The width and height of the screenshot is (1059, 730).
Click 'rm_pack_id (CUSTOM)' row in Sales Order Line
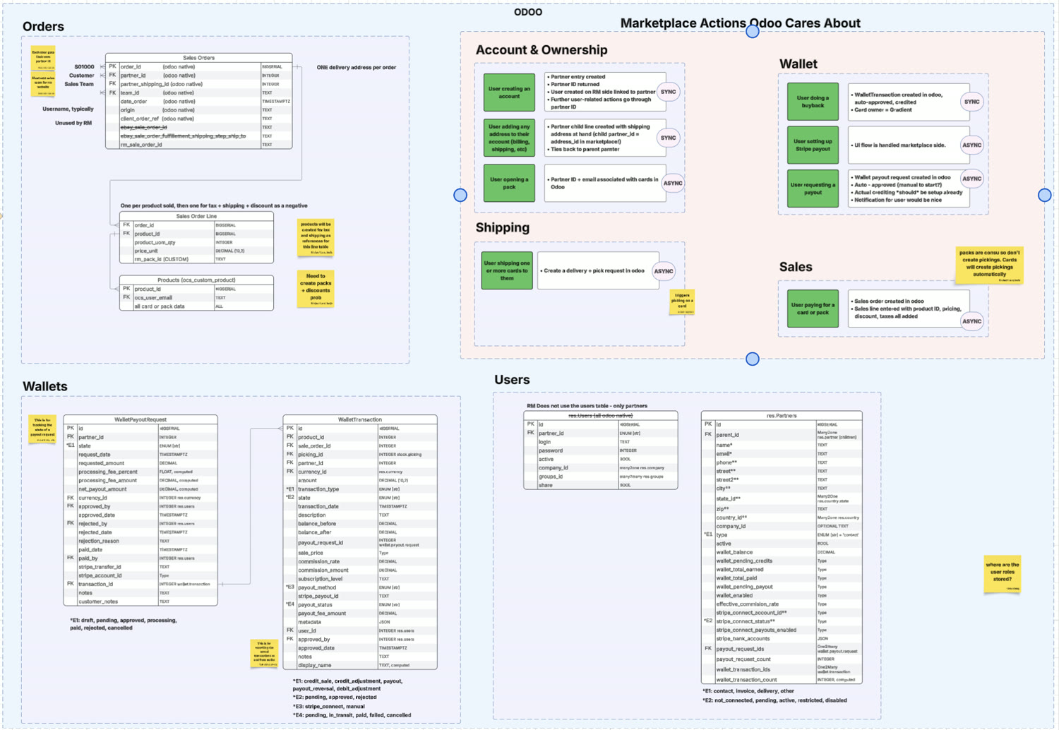tap(196, 259)
